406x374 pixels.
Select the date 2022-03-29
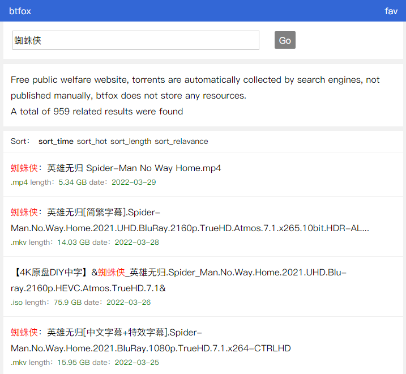pyautogui.click(x=134, y=182)
